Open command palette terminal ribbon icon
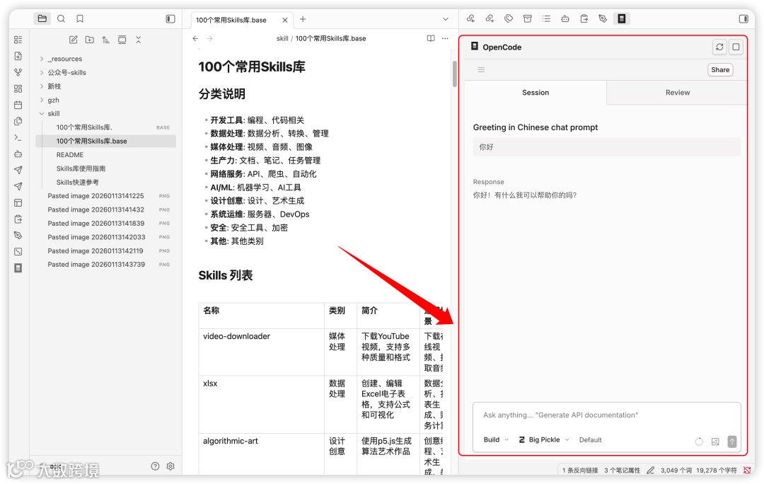The image size is (764, 484). 18,137
